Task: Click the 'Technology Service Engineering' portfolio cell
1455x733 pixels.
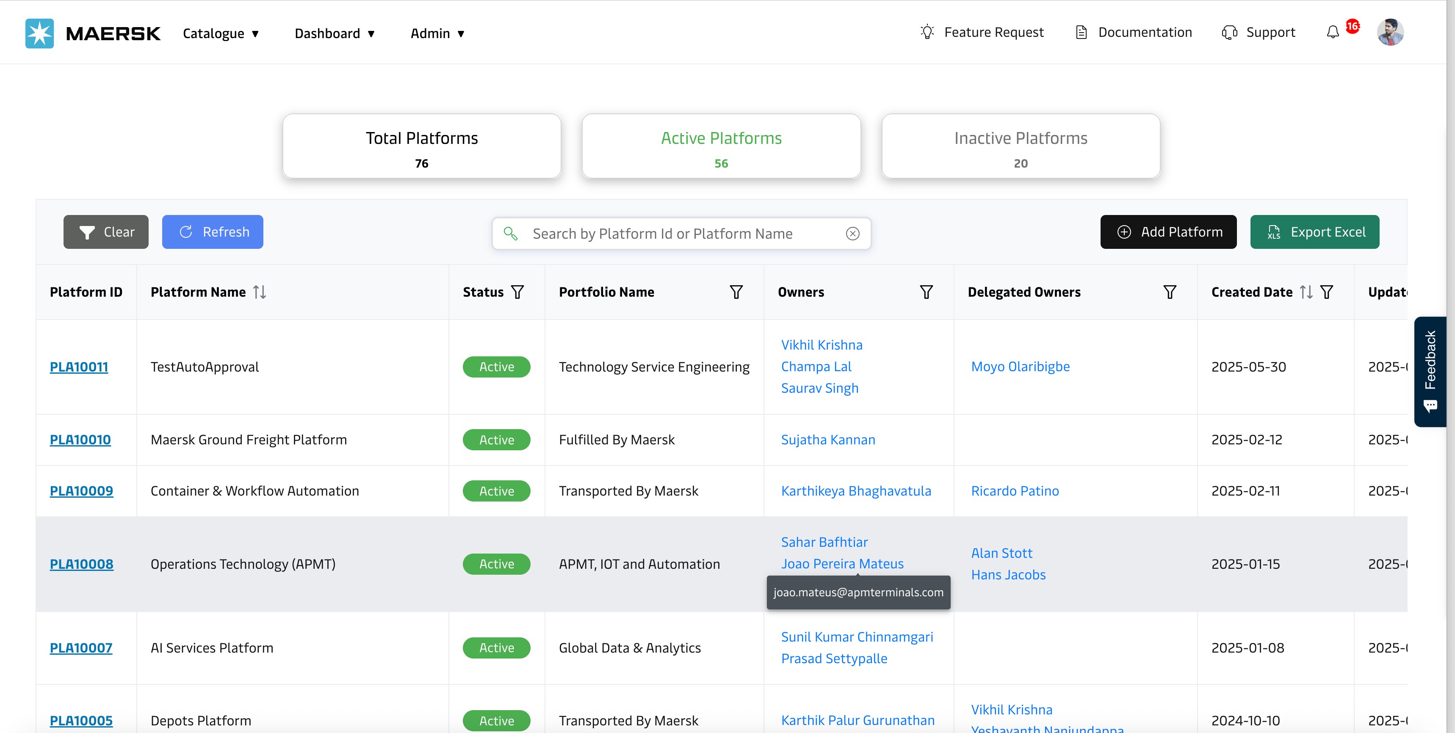Action: point(654,367)
